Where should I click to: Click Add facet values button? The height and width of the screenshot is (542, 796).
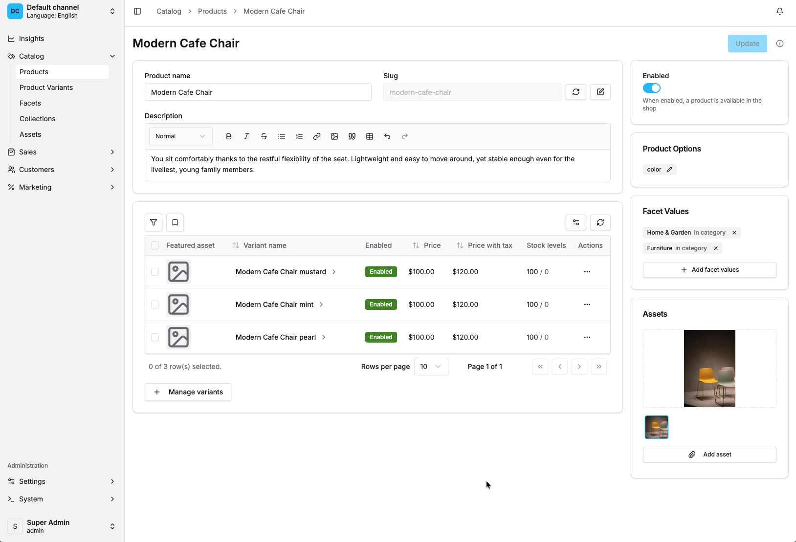709,270
